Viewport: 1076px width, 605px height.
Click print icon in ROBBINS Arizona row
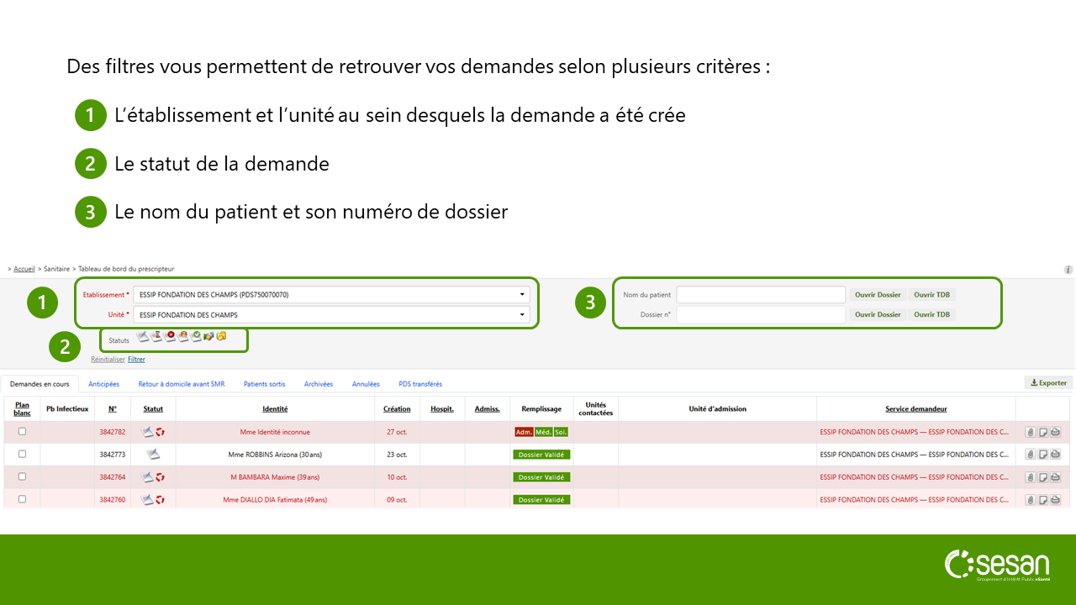coord(1055,455)
